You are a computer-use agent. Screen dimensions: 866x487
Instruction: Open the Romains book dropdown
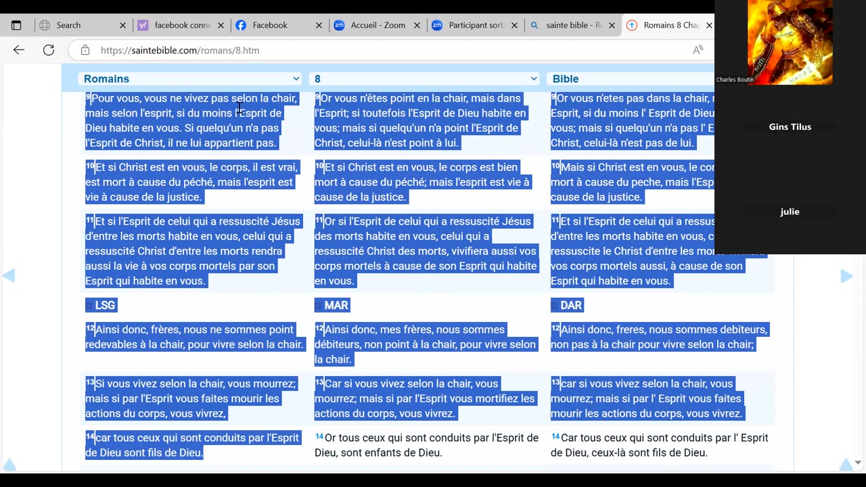point(191,78)
